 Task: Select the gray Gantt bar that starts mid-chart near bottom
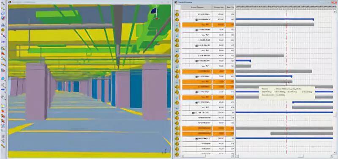302,133
